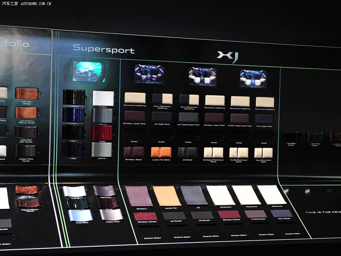Click the "Vapour Grey" label
The image size is (341, 256).
pos(113,222)
